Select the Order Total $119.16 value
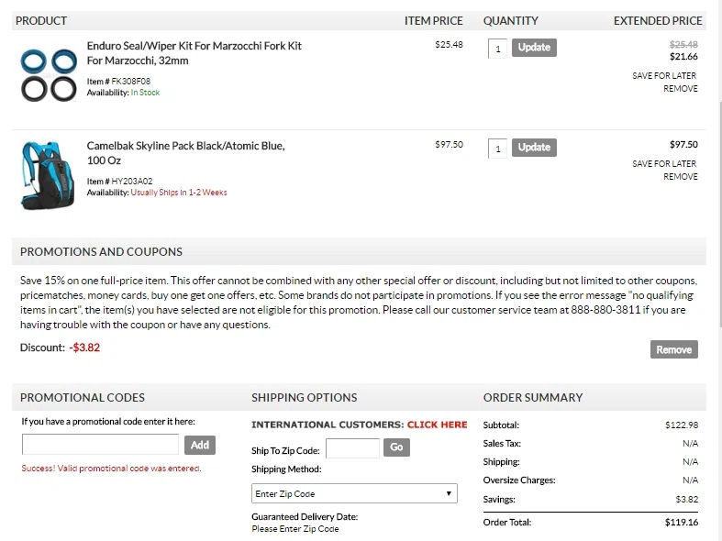The image size is (722, 541). click(682, 522)
